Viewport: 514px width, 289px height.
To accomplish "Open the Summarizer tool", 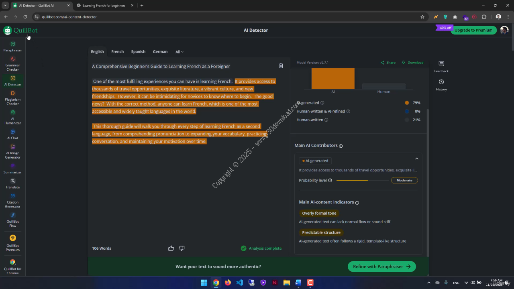I will point(12,169).
